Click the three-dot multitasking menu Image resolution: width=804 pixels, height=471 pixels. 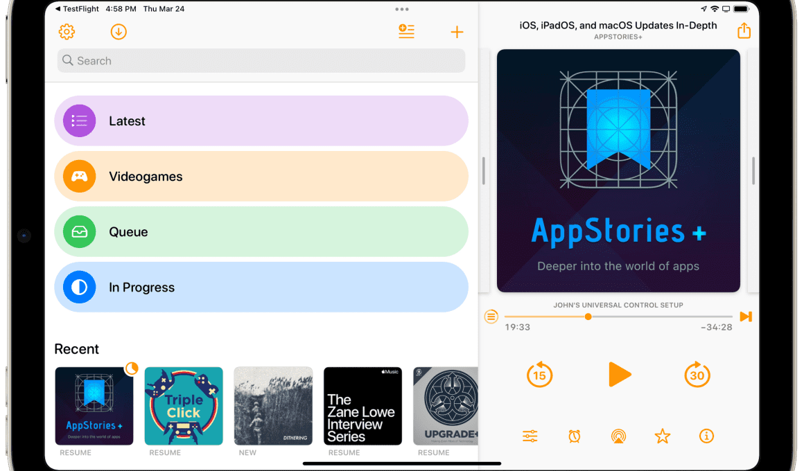[x=402, y=9]
